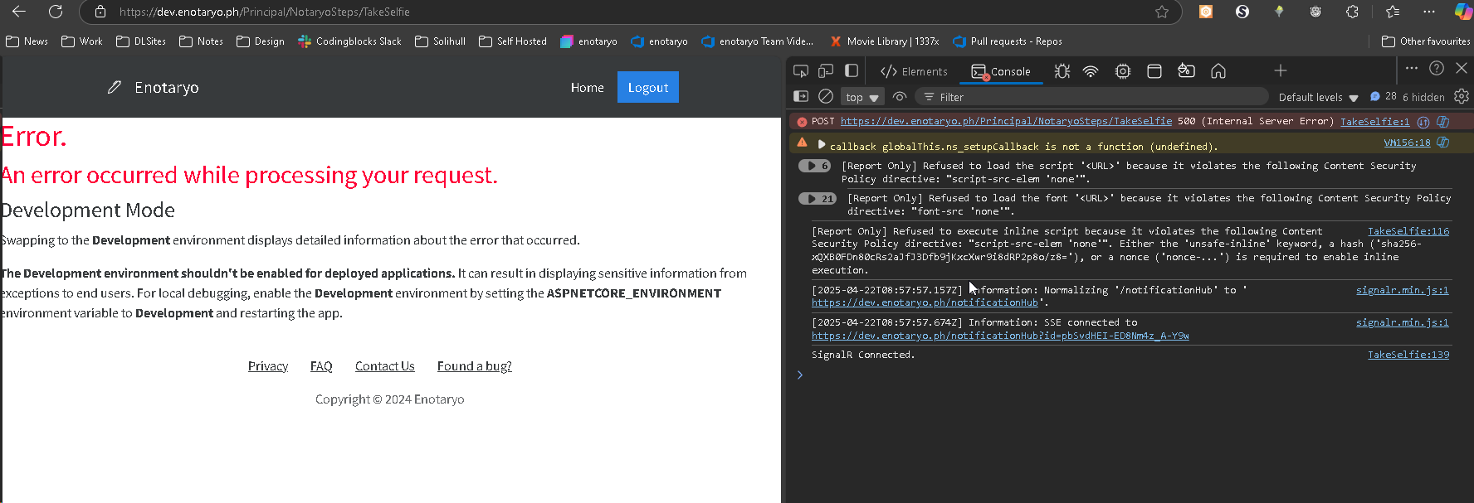Toggle the console sidebar visibility
The height and width of the screenshot is (503, 1474).
[801, 97]
